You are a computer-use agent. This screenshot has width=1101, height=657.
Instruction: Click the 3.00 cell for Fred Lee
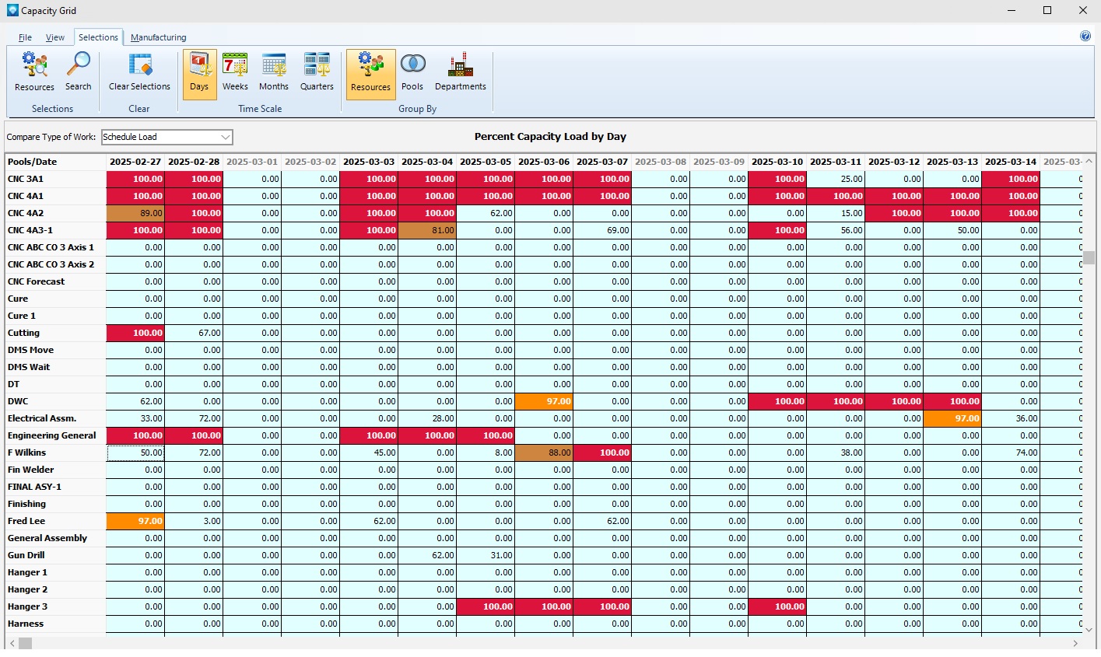tap(194, 521)
